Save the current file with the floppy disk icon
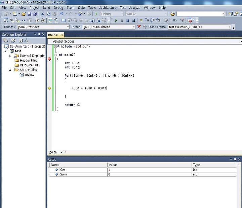242x208 pixels. (30, 14)
